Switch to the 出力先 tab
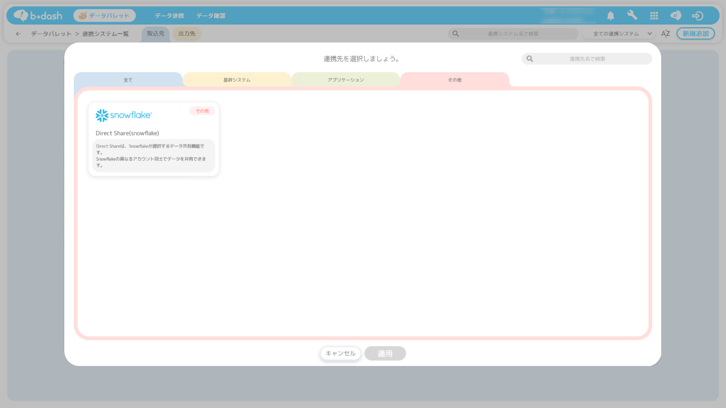The width and height of the screenshot is (726, 408). point(187,34)
